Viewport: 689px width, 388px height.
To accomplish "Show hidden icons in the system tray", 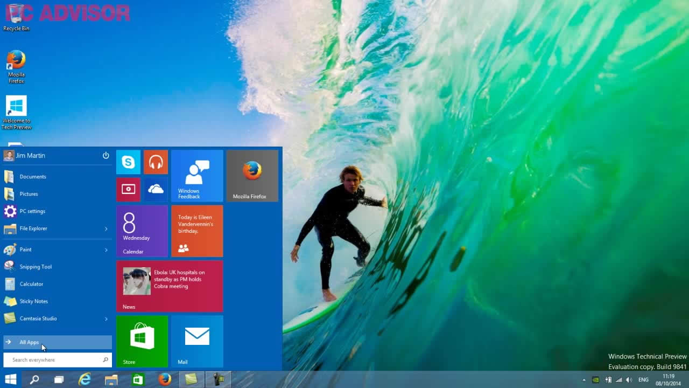I will (583, 379).
